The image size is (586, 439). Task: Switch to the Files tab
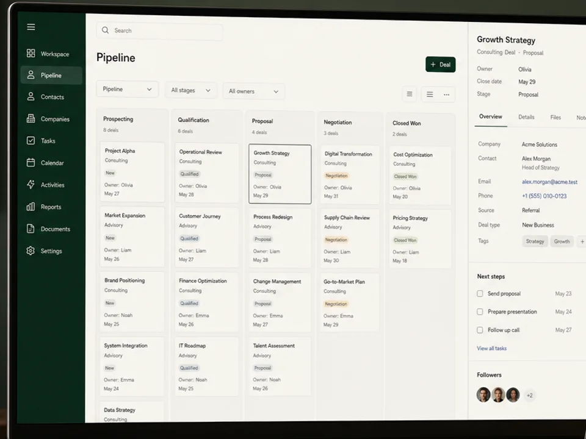click(x=555, y=117)
